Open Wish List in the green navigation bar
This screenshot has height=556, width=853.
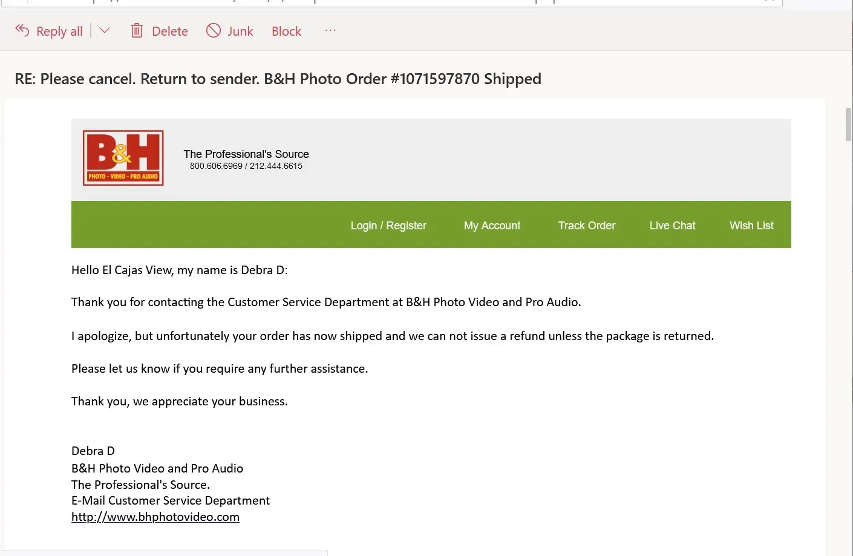pos(751,226)
